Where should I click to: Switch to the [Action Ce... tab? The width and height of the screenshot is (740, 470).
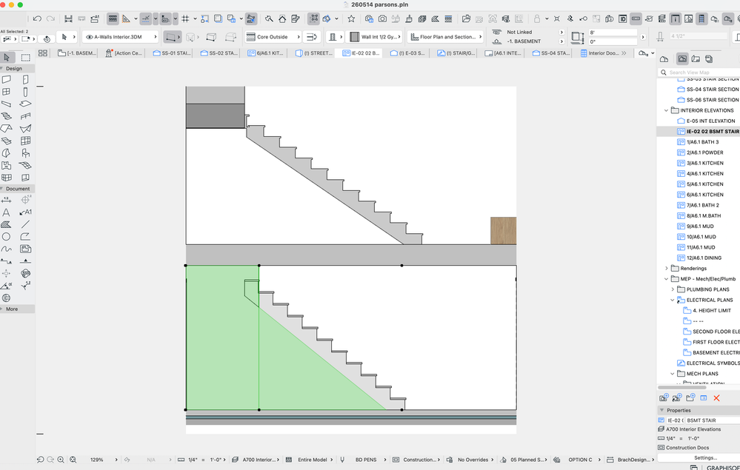pos(124,53)
